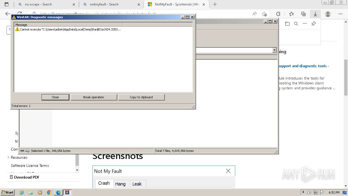The height and width of the screenshot is (196, 348).
Task: Click the sidebar scrollbar down arrow
Action: pos(77,170)
